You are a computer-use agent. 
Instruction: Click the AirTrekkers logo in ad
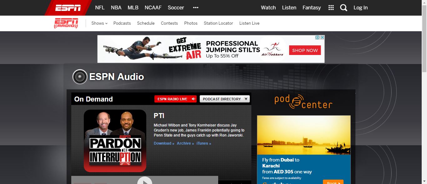tap(273, 49)
